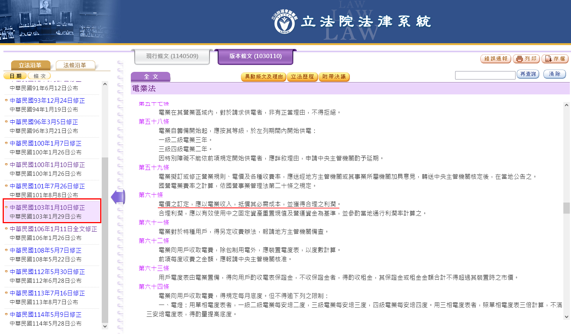Open the 第六十條 article link
571x334 pixels.
(x=151, y=195)
